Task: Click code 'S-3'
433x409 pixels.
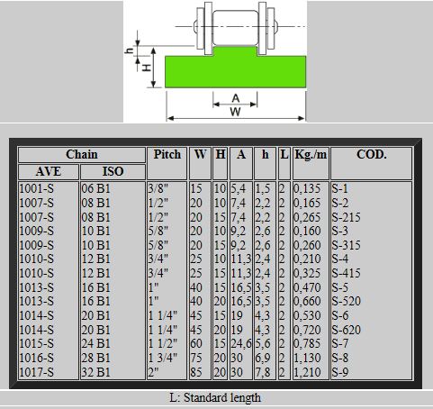Action: point(340,231)
